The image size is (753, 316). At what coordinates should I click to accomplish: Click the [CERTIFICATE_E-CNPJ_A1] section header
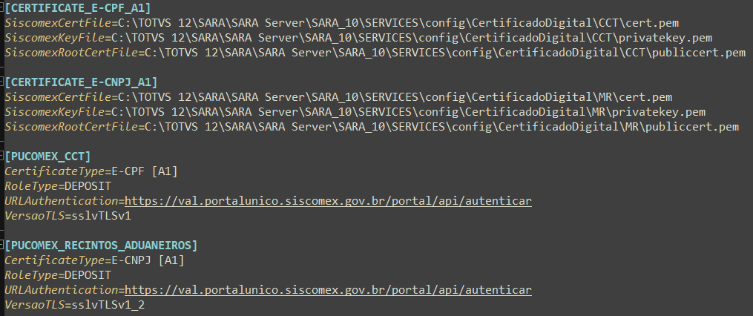[x=80, y=82]
